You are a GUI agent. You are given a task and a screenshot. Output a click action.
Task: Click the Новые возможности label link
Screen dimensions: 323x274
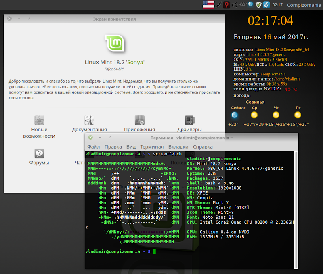[x=39, y=133]
